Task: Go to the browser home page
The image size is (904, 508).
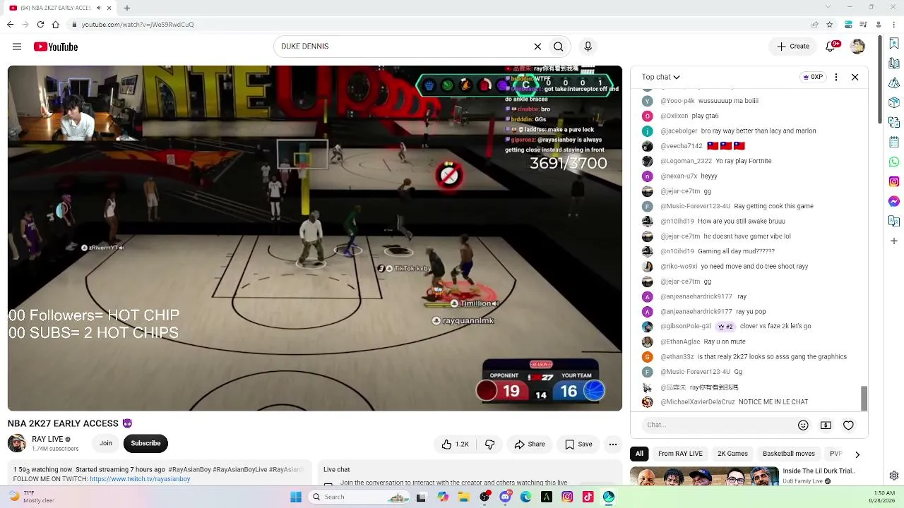Action: click(55, 25)
